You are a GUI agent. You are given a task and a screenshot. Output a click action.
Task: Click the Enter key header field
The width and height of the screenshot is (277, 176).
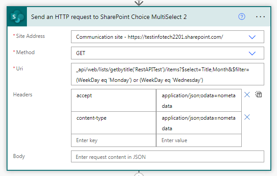point(113,140)
